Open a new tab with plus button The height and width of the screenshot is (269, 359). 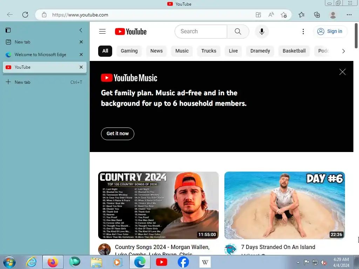click(8, 82)
